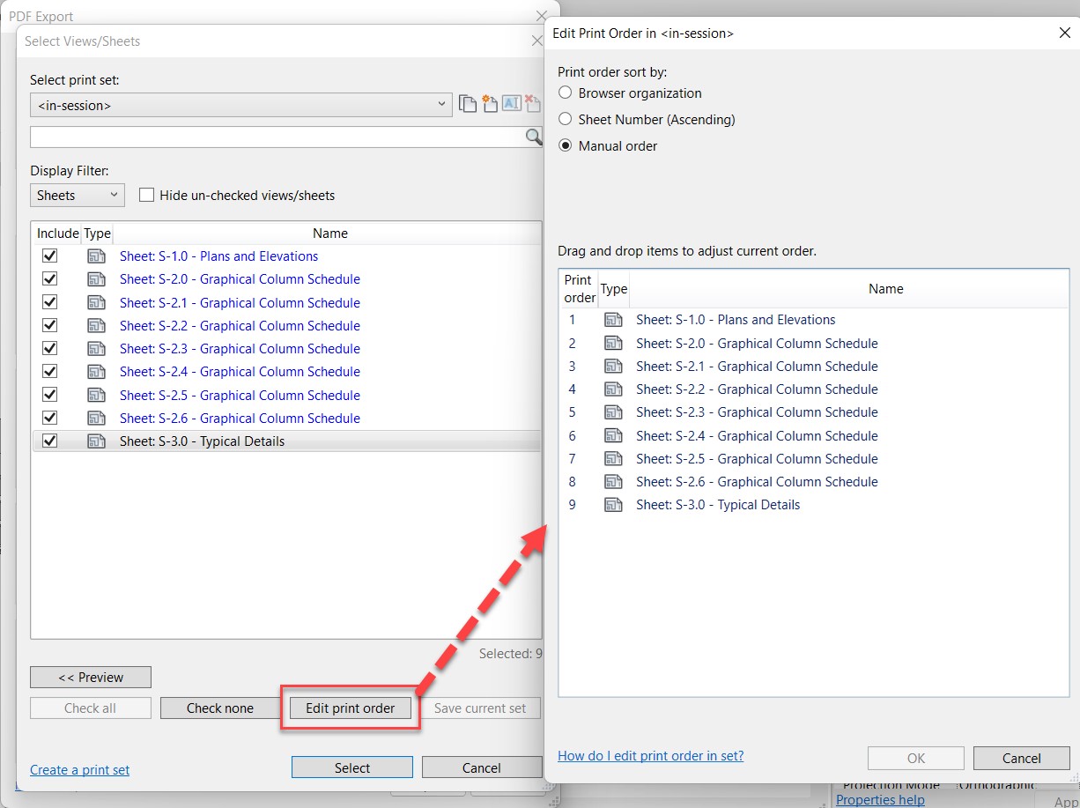Cancel the Edit Print Order dialog
The width and height of the screenshot is (1080, 808).
(x=1022, y=759)
